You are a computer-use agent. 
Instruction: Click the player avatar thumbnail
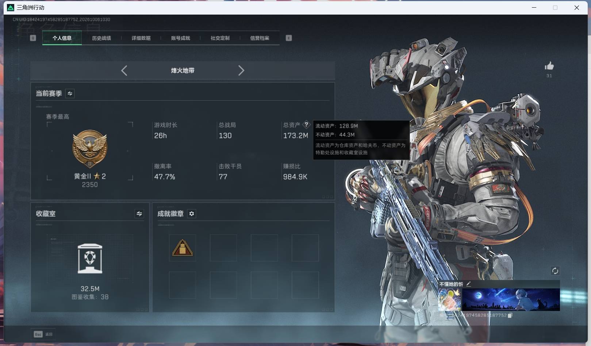point(449,300)
